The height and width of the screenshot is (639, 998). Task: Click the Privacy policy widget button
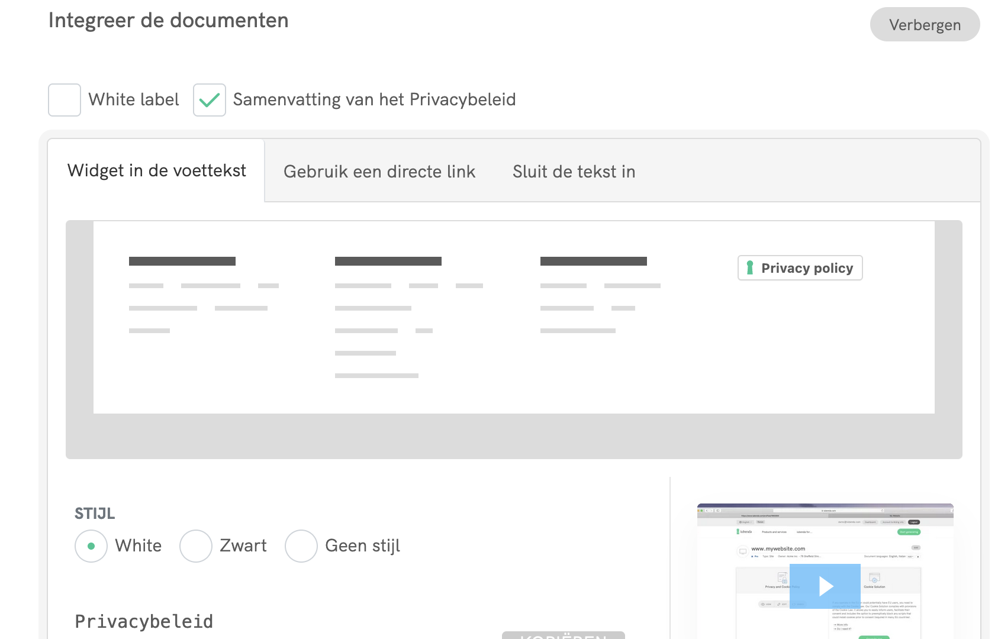800,268
